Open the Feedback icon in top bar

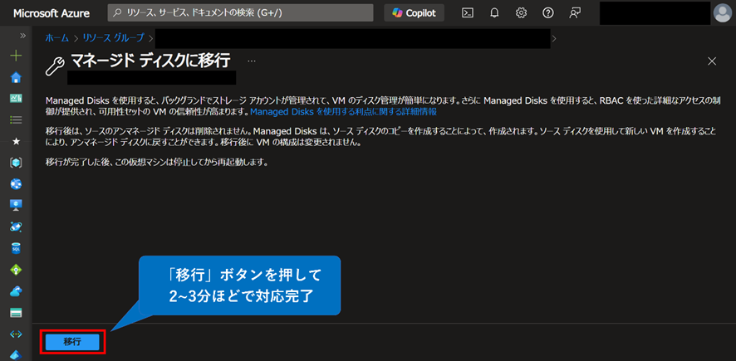575,13
